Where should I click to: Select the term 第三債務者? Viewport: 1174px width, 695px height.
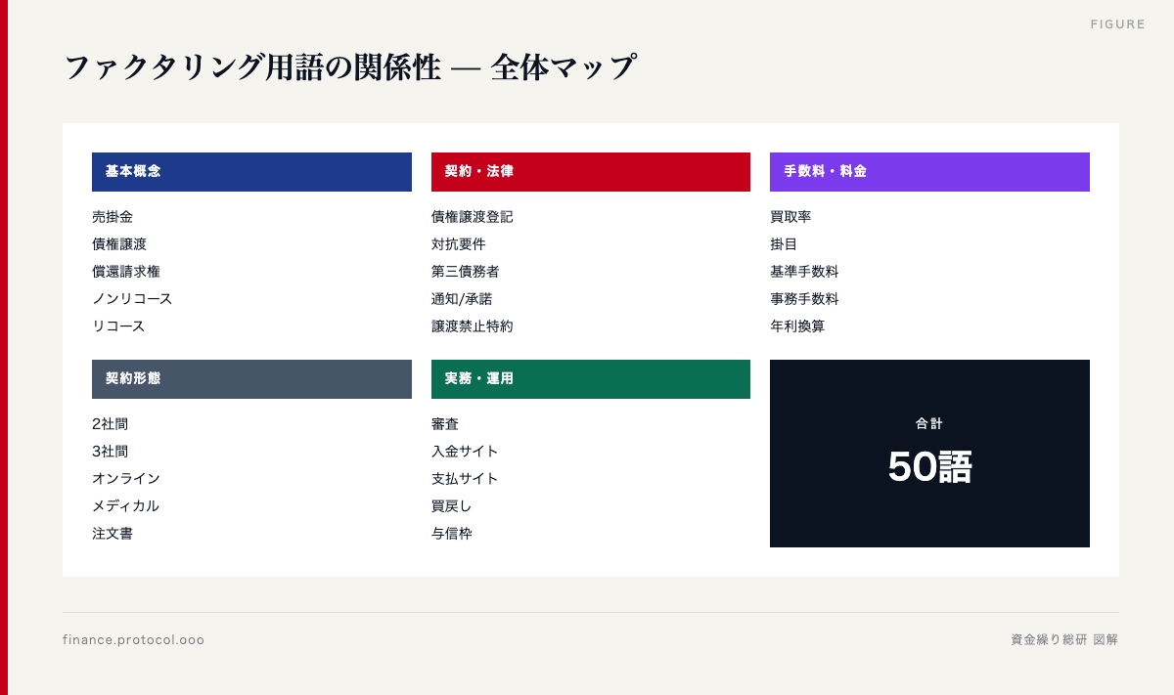tap(466, 272)
